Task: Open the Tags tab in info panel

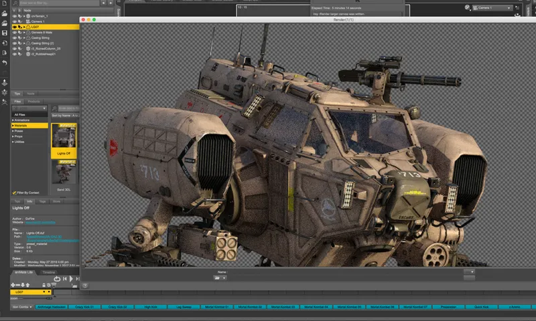Action: coord(42,201)
